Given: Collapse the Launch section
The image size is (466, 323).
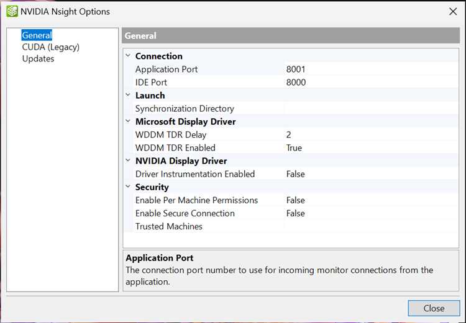Looking at the screenshot, I should (128, 95).
